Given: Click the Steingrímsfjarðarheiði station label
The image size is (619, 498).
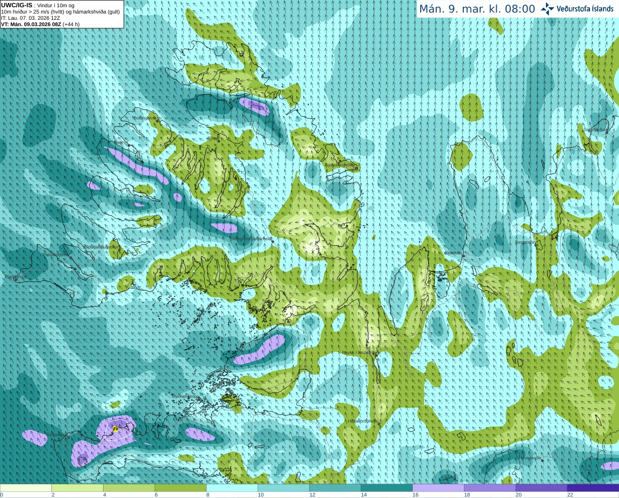Looking at the screenshot, I should pyautogui.click(x=251, y=239).
